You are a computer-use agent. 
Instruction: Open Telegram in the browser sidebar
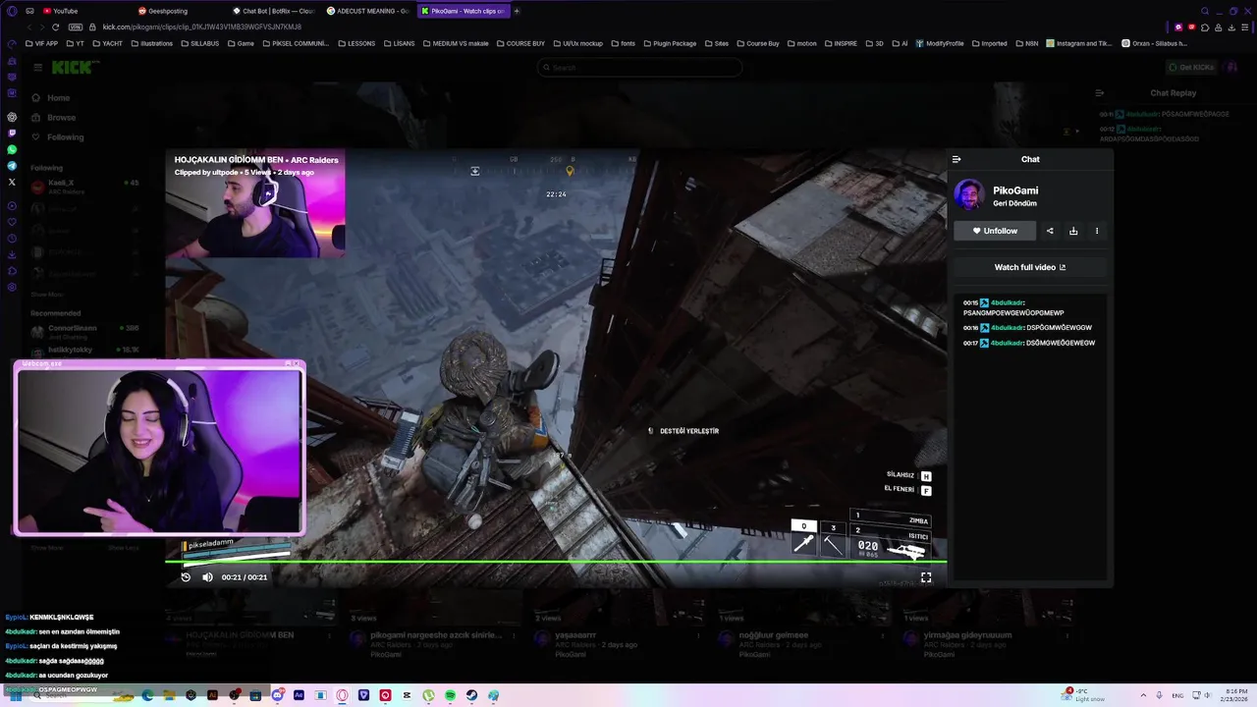(x=12, y=166)
